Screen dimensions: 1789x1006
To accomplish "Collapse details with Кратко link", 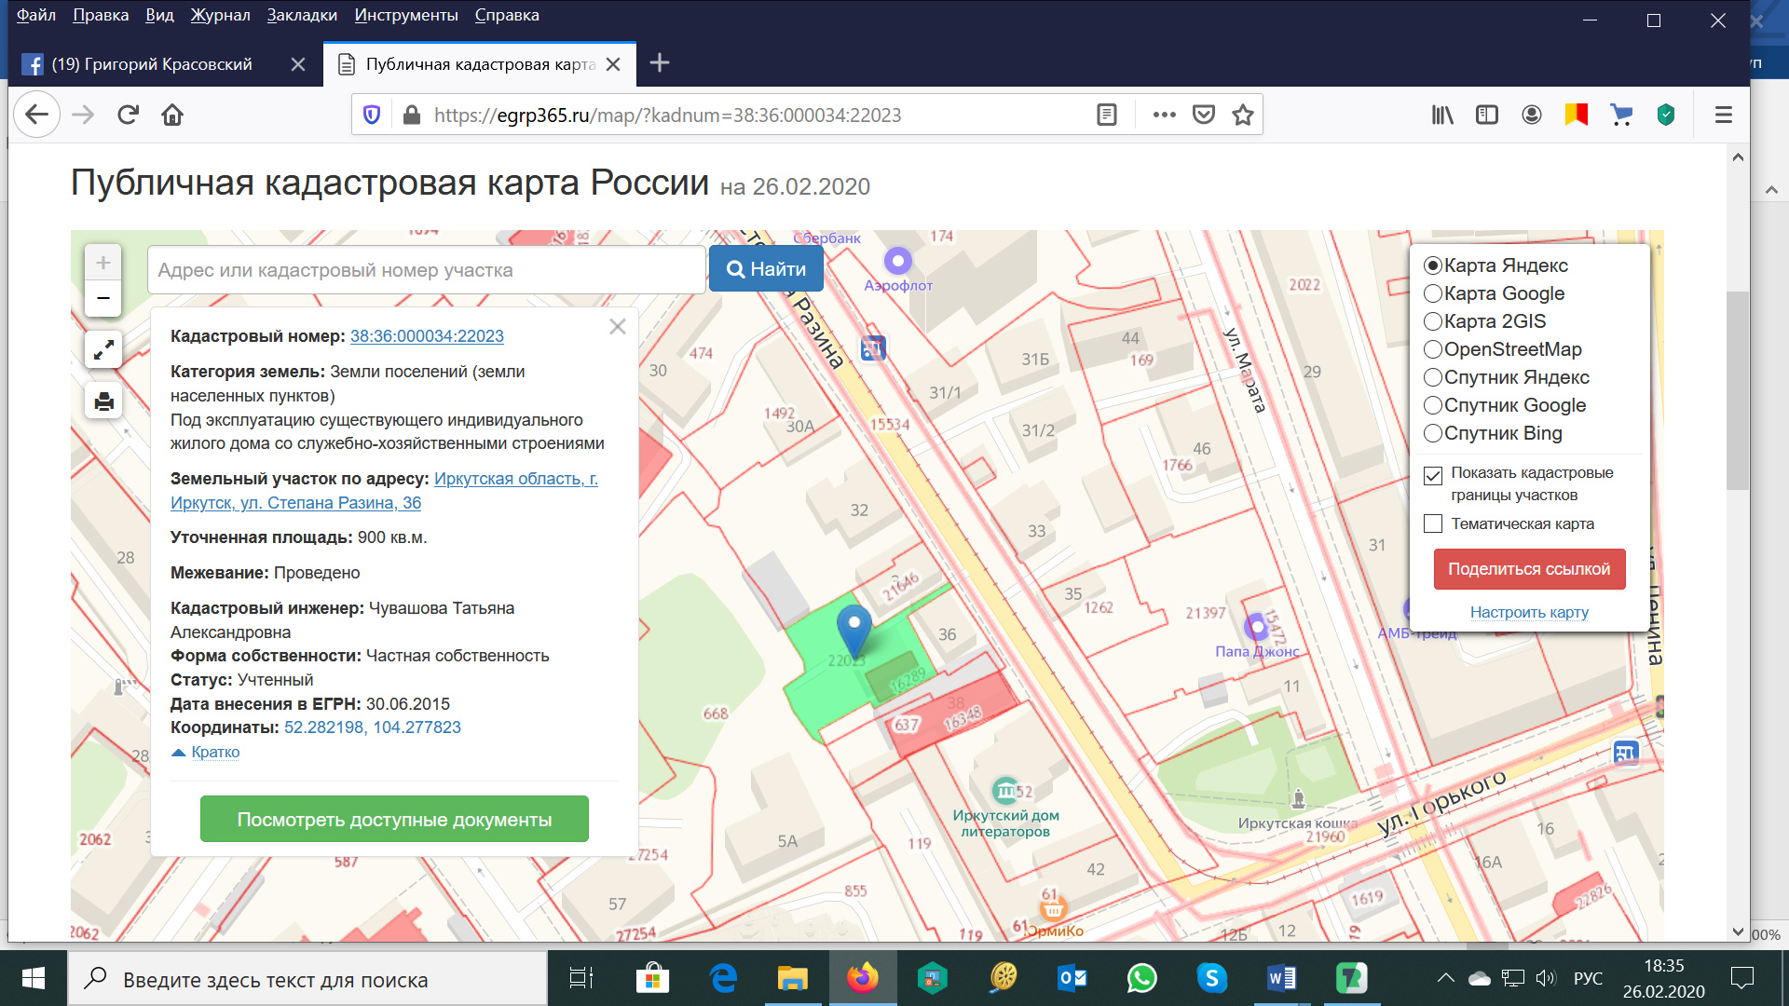I will tap(215, 752).
